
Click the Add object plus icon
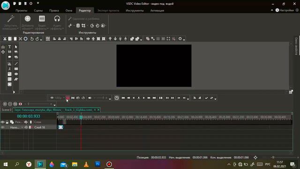coord(28,19)
